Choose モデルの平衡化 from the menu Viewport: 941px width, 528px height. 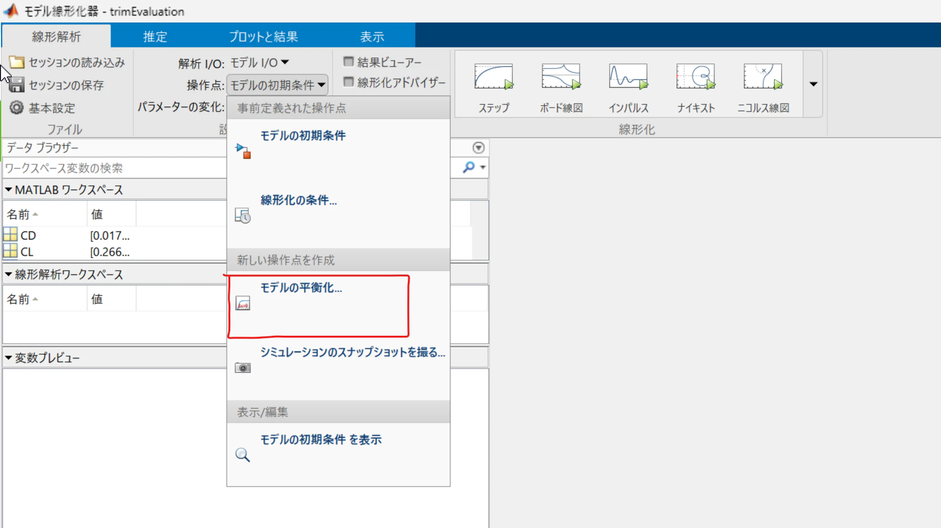pos(301,288)
